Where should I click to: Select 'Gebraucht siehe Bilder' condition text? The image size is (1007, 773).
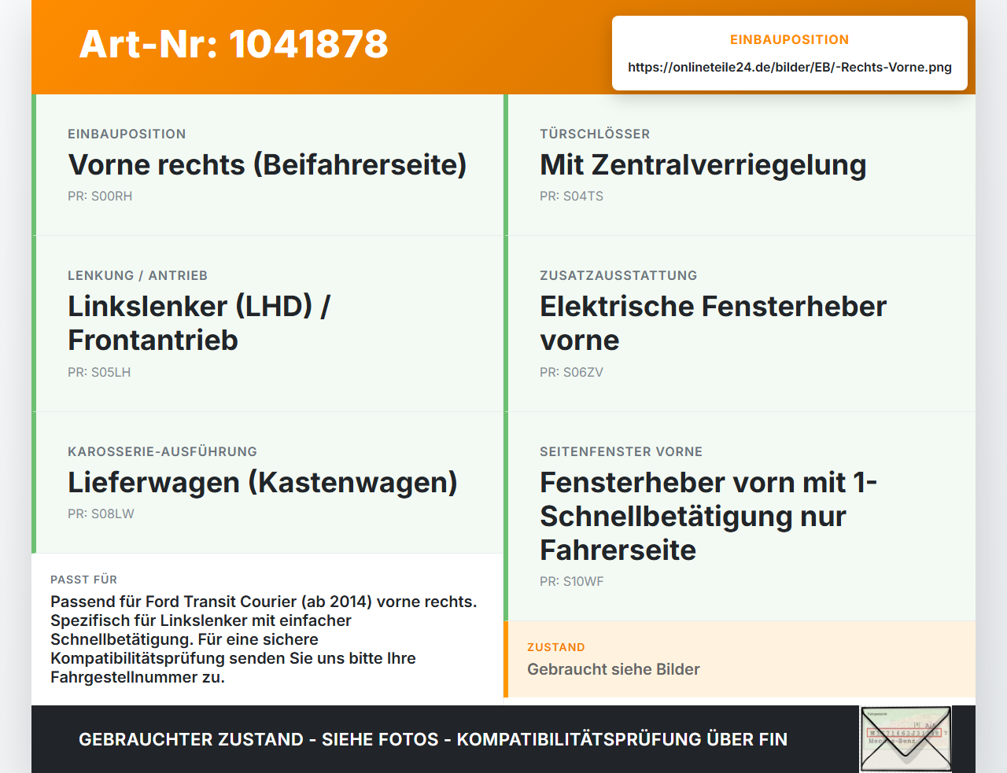pyautogui.click(x=614, y=670)
